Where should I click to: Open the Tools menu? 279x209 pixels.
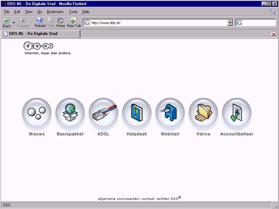coord(73,12)
